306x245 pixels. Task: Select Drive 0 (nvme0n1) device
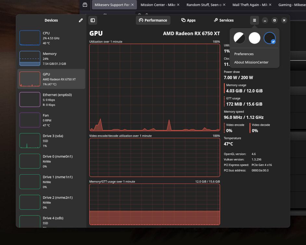[51, 161]
